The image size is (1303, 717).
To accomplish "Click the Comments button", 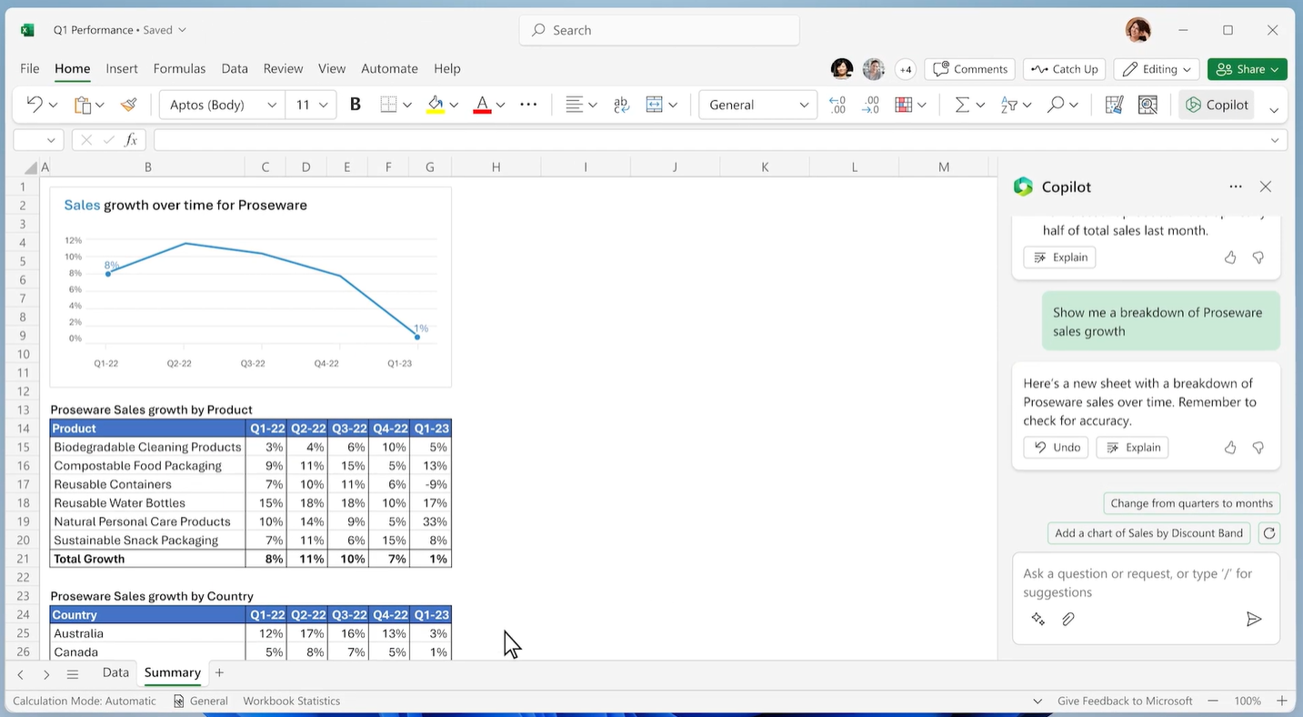I will click(x=970, y=69).
